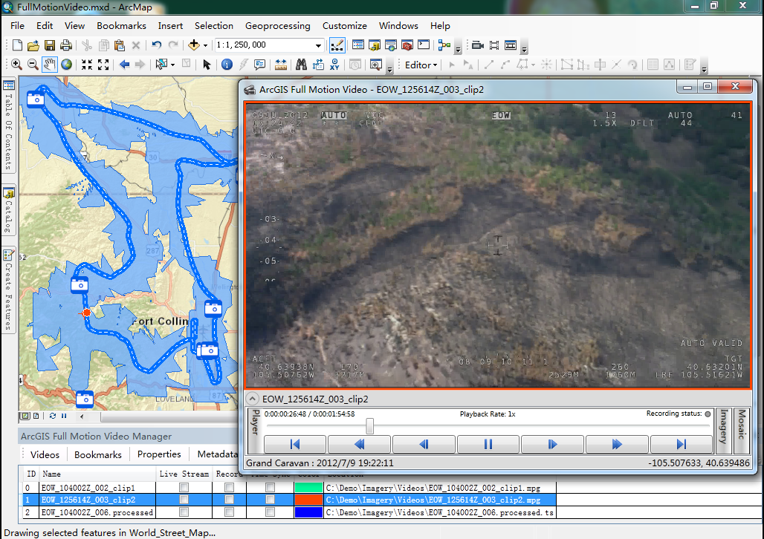
Task: Toggle Record checkbox for EOW_104002Z_002_clip1
Action: click(x=229, y=487)
